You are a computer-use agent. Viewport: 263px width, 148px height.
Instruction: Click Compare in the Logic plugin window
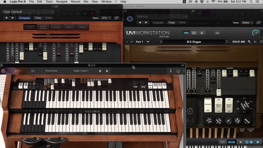click(x=24, y=18)
